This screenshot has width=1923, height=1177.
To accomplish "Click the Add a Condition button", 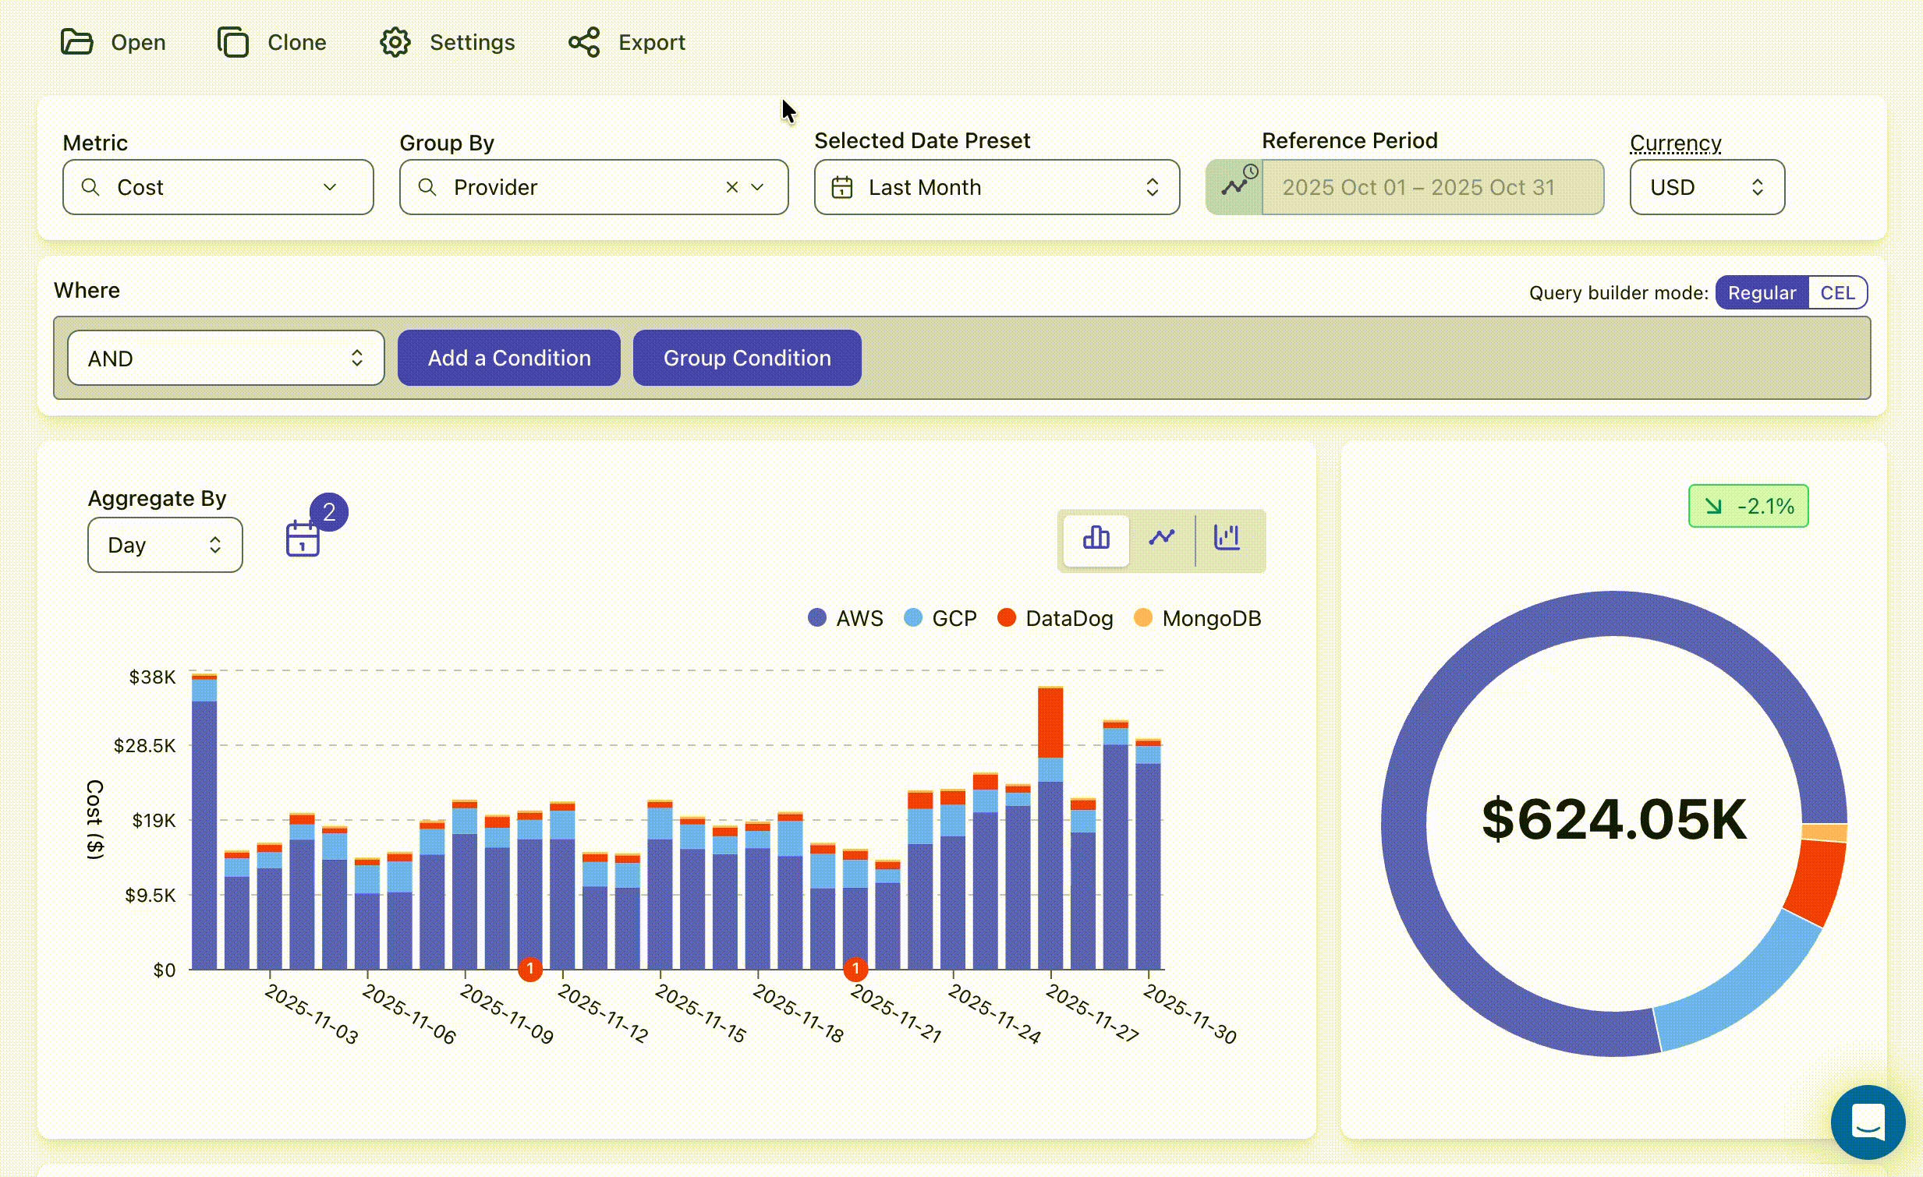I will pyautogui.click(x=509, y=358).
